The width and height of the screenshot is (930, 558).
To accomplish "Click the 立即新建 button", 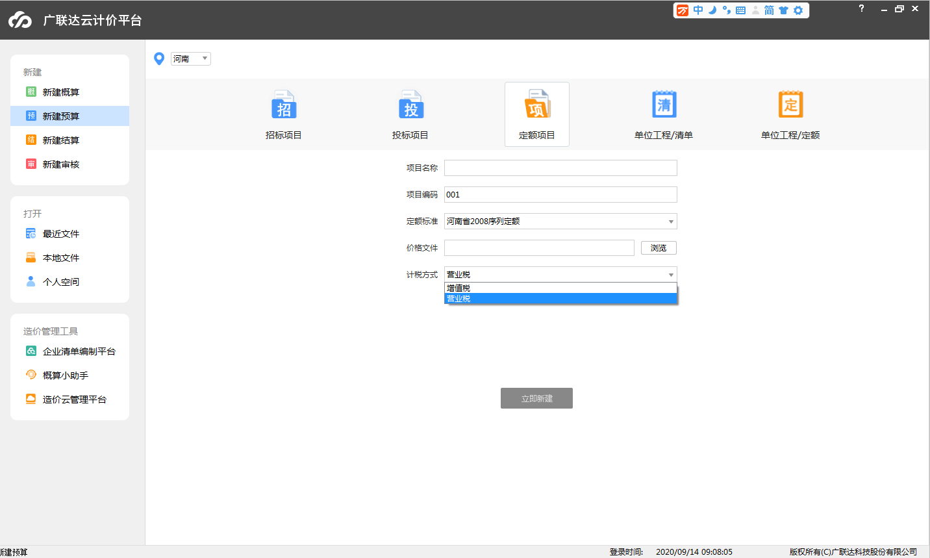I will click(x=536, y=398).
